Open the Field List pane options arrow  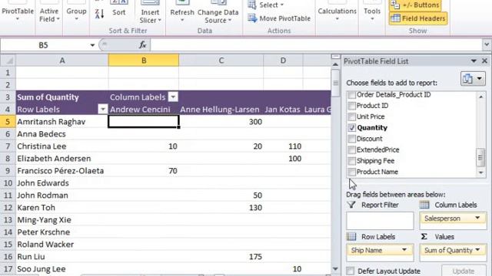point(474,61)
